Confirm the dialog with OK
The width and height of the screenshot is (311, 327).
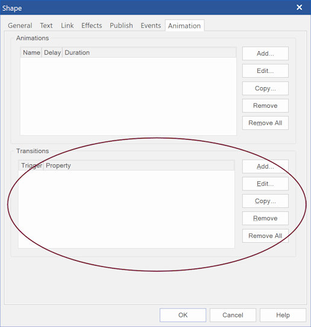(183, 315)
